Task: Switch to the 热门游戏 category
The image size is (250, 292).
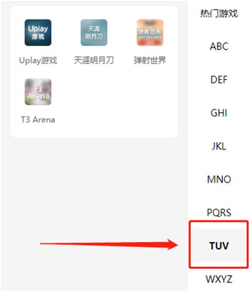Action: pyautogui.click(x=219, y=13)
